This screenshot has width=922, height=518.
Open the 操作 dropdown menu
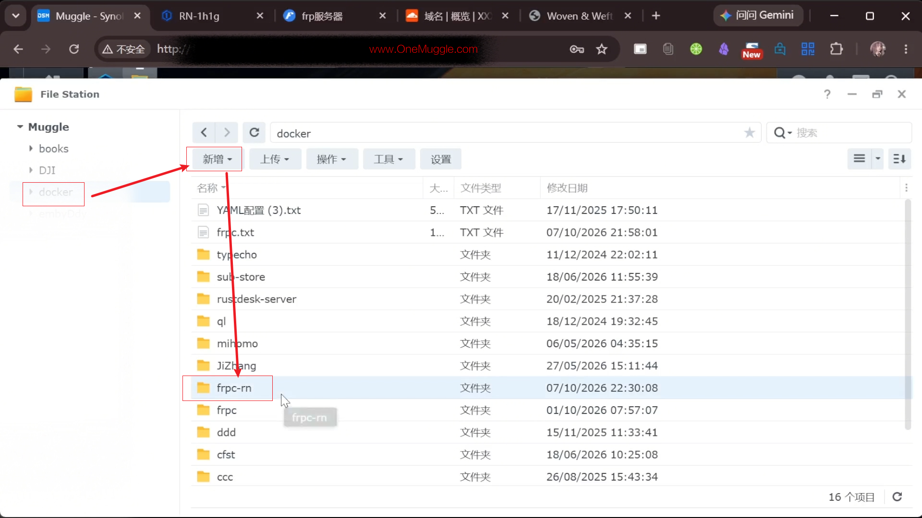coord(332,159)
